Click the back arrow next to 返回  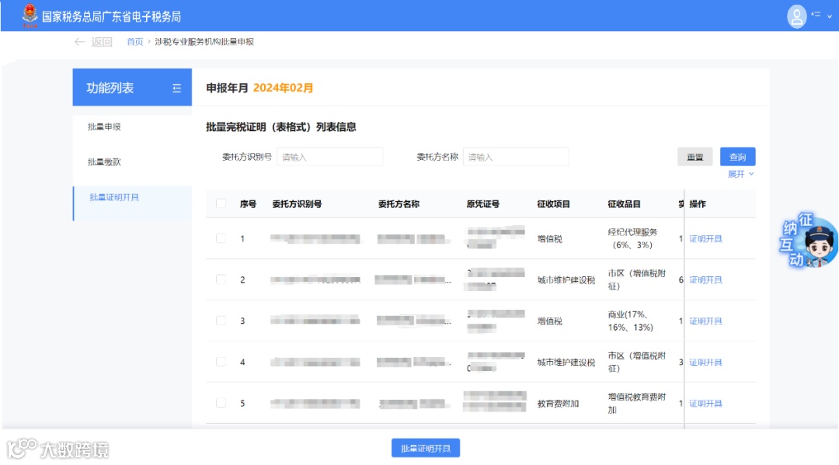click(79, 42)
